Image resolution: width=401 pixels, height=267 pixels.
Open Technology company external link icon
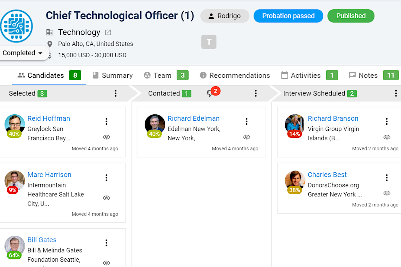(108, 32)
